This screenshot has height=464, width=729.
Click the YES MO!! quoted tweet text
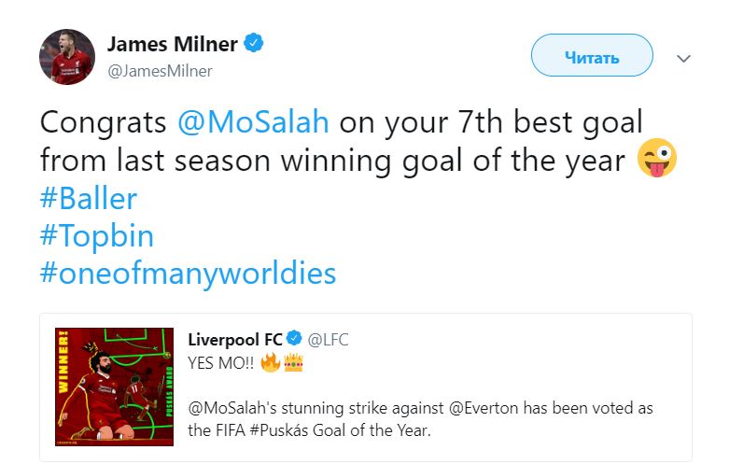[221, 362]
